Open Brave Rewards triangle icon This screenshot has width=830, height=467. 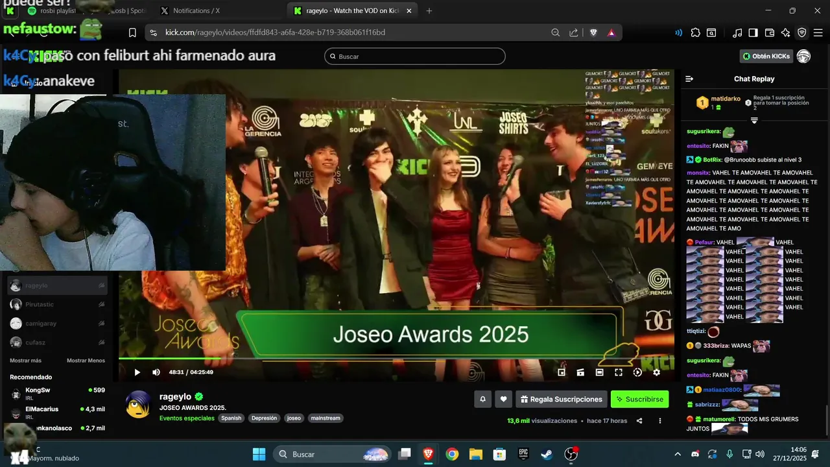[611, 32]
